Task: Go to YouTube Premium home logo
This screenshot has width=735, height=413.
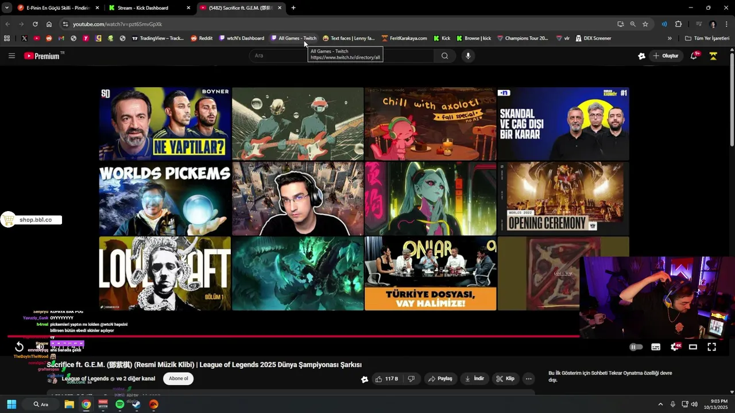Action: pyautogui.click(x=42, y=56)
